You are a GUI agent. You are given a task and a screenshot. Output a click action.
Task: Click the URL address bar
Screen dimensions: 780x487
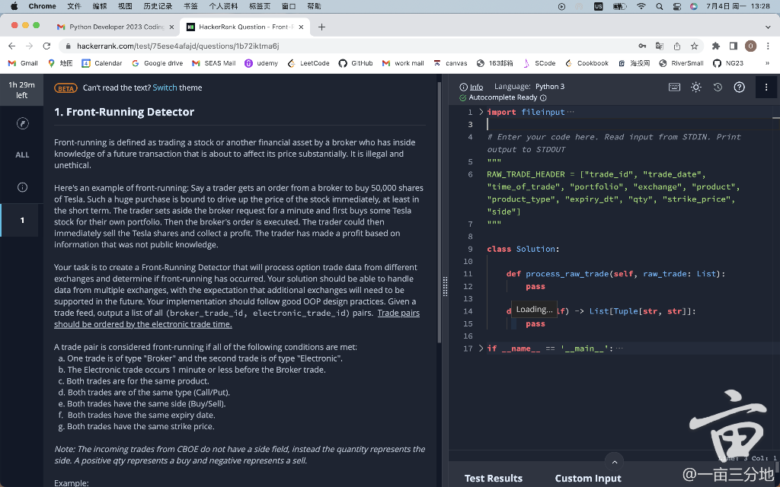pyautogui.click(x=348, y=46)
